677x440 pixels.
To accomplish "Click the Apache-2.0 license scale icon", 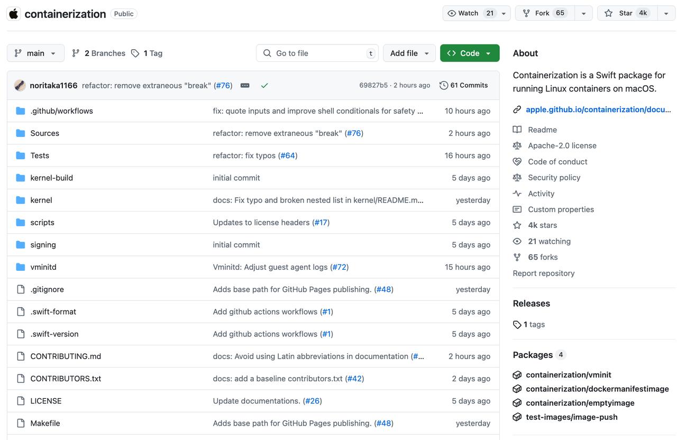I will (517, 145).
